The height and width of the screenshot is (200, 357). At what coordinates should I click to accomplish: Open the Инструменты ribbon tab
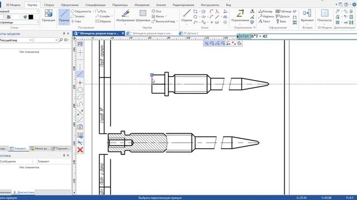coord(210,5)
